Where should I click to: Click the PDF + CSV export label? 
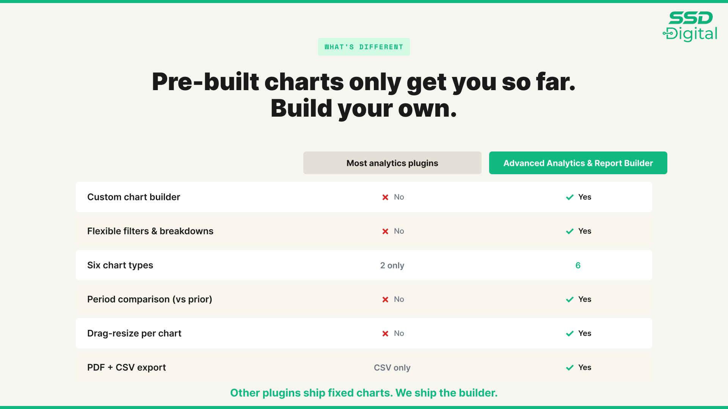[x=127, y=367]
